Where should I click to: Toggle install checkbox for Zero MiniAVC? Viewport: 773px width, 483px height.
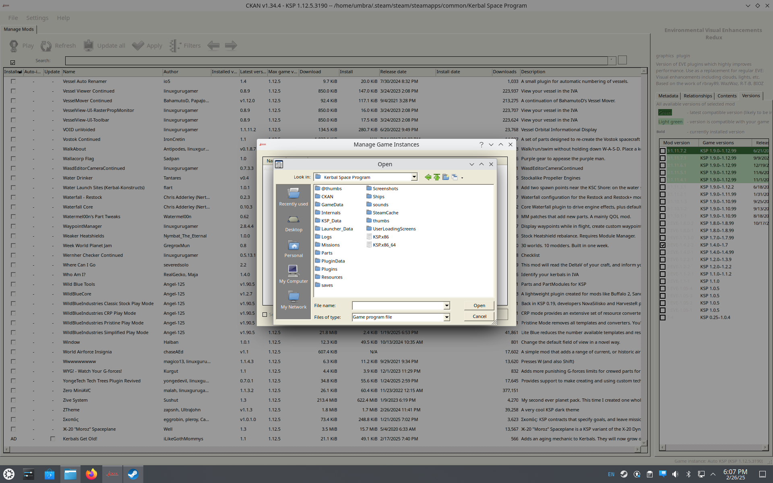pos(13,390)
